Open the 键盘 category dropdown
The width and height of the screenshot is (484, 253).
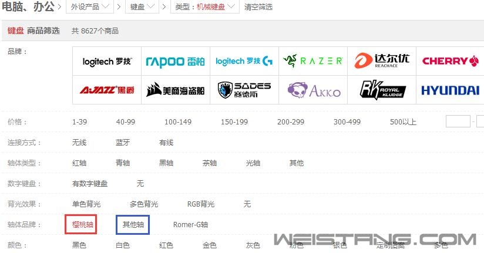(x=142, y=7)
